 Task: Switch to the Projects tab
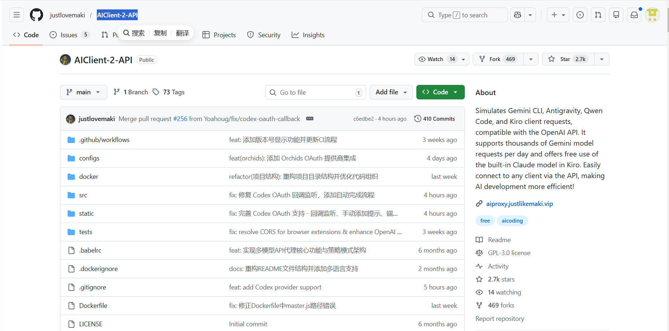(219, 35)
